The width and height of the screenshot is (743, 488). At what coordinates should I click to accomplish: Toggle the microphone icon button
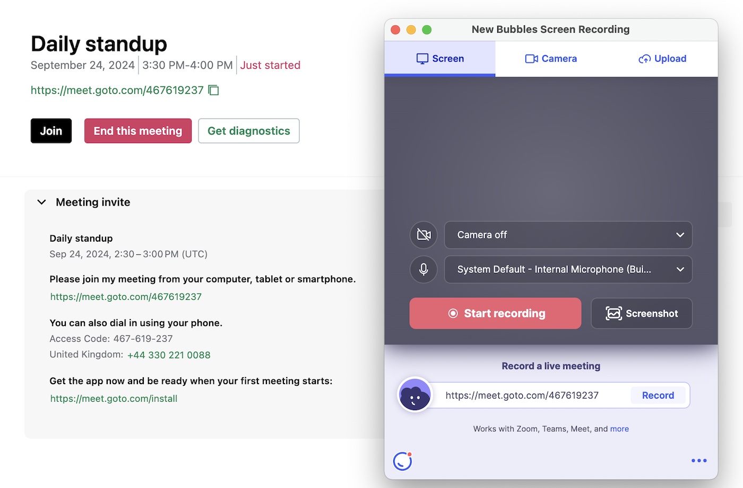(x=424, y=269)
